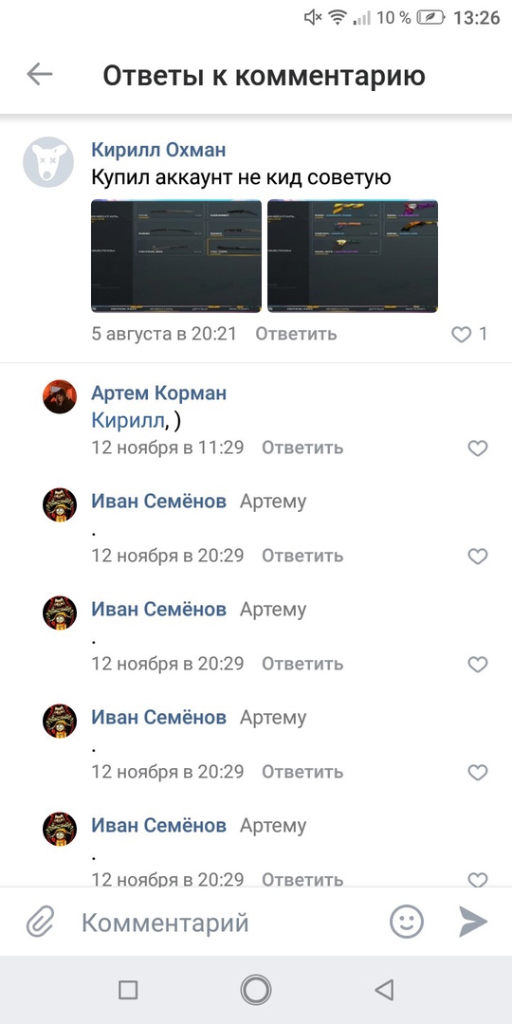Open recent apps square button
Image resolution: width=512 pixels, height=1024 pixels.
[128, 990]
